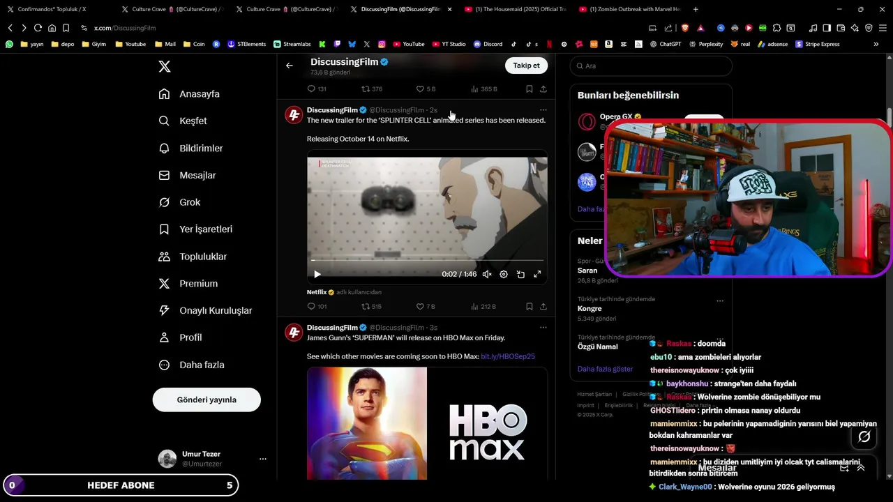The height and width of the screenshot is (502, 893).
Task: Switch to Zombie Outbreak with Marvel tab
Action: point(630,9)
